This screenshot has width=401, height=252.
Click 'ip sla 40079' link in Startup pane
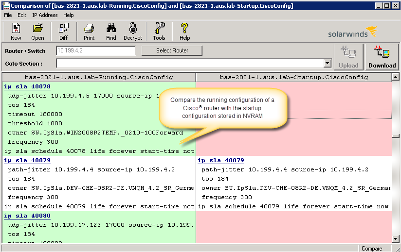(x=221, y=160)
